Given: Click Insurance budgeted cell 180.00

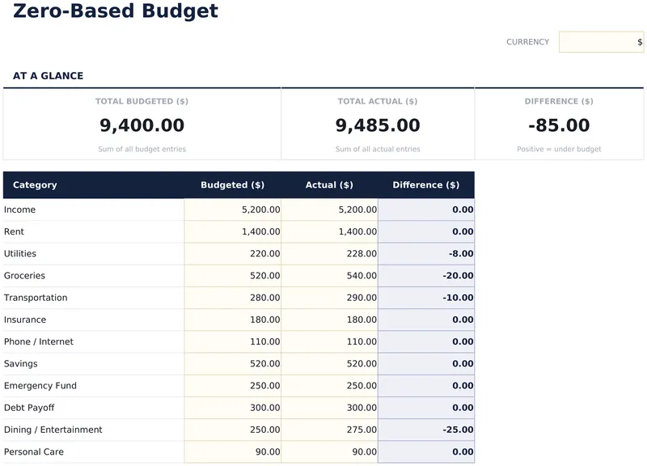Looking at the screenshot, I should coord(233,320).
